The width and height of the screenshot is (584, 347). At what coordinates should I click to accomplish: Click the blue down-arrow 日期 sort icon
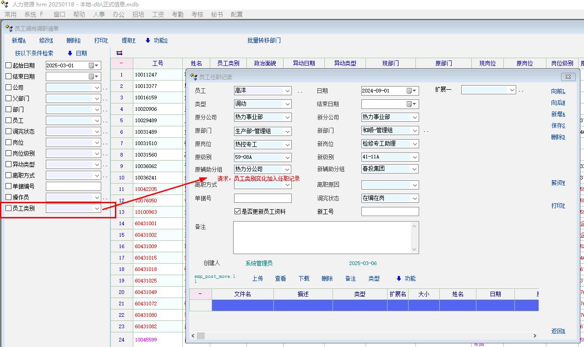pyautogui.click(x=70, y=53)
